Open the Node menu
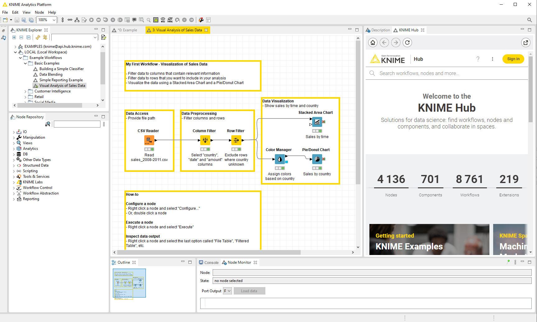 (x=39, y=12)
